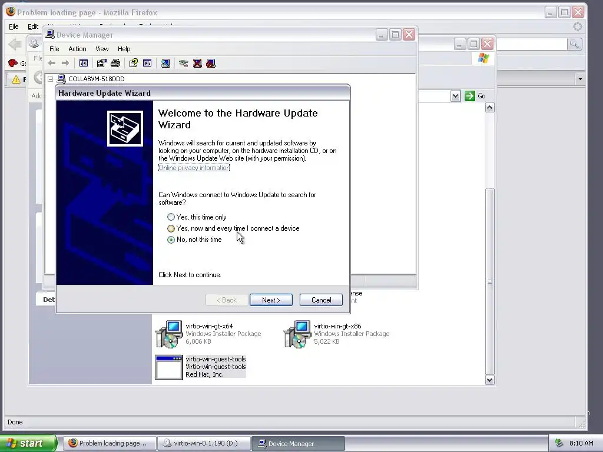
Task: Click the Update Driver toolbar icon
Action: (x=184, y=64)
